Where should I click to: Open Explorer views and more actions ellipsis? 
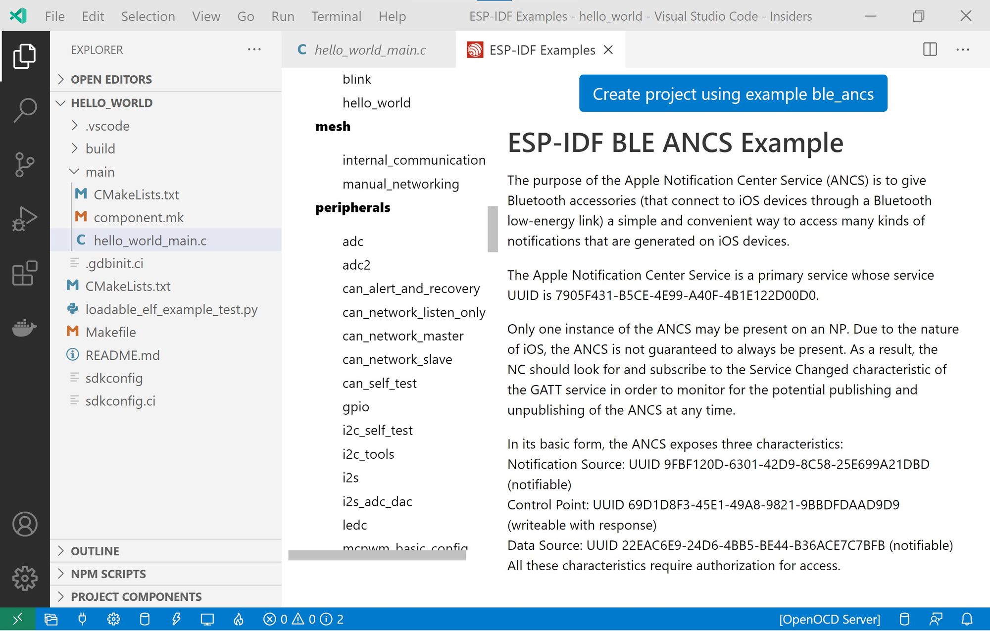click(x=254, y=49)
